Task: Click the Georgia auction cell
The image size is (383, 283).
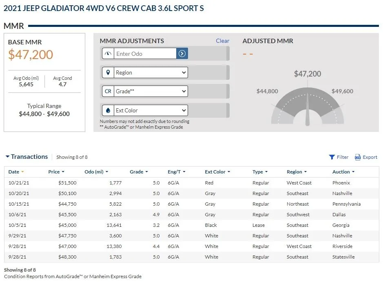Action: pos(341,225)
